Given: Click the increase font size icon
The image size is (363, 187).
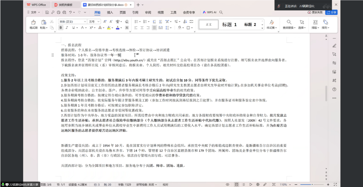Looking at the screenshot, I should point(105,22).
